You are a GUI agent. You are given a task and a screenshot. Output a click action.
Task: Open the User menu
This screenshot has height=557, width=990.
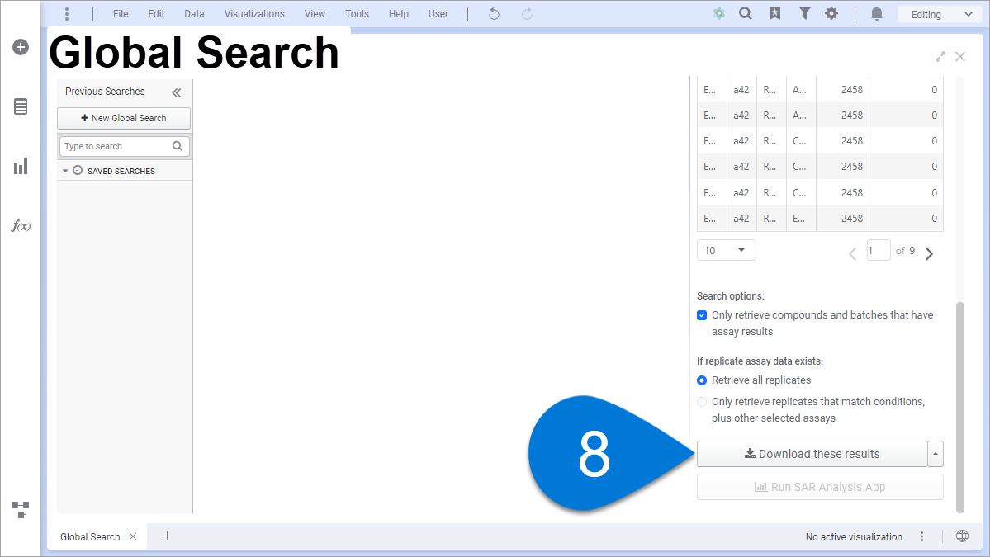(x=438, y=14)
